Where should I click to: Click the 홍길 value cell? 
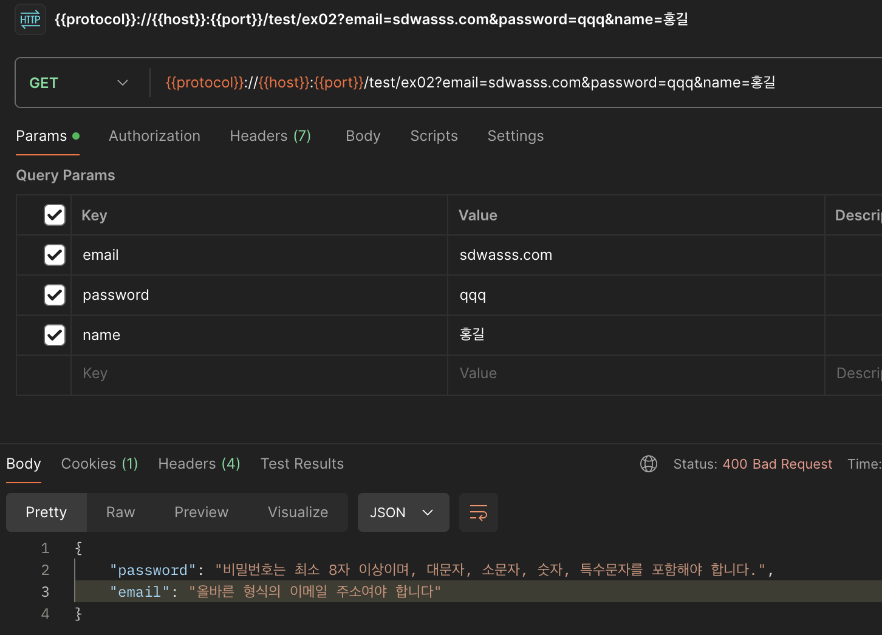click(636, 335)
